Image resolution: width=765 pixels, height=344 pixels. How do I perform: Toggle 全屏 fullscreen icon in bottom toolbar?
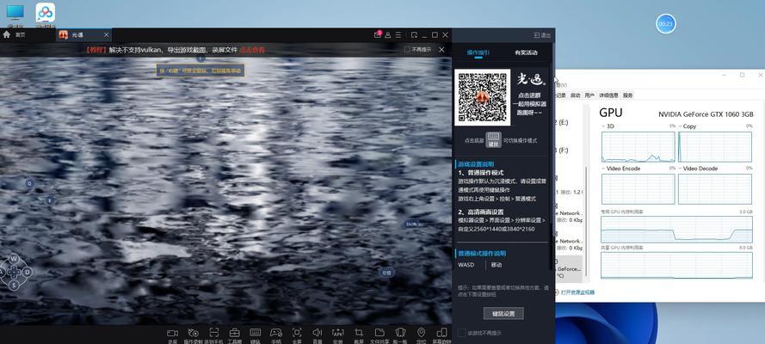(297, 333)
